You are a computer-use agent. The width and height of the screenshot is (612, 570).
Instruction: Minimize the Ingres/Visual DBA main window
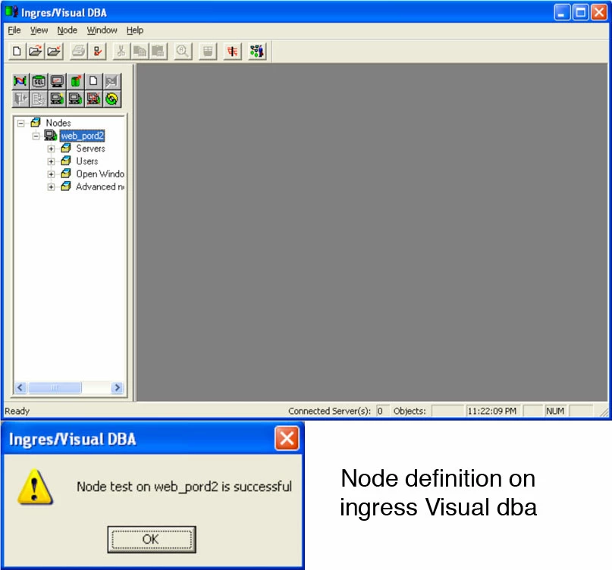pos(562,12)
